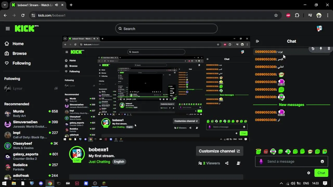
Task: Click the green Chat send button
Action: 321,173
